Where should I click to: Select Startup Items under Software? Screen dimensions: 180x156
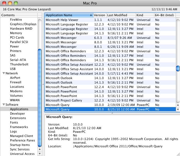pyautogui.click(x=20, y=145)
